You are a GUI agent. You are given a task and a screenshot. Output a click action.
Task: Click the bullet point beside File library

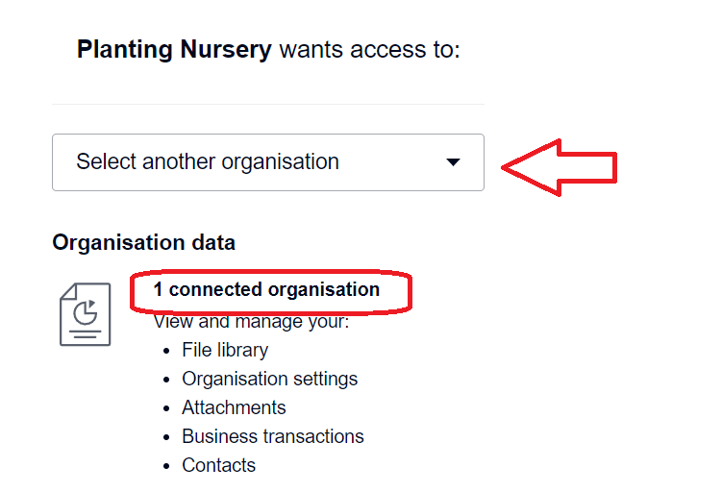point(167,351)
